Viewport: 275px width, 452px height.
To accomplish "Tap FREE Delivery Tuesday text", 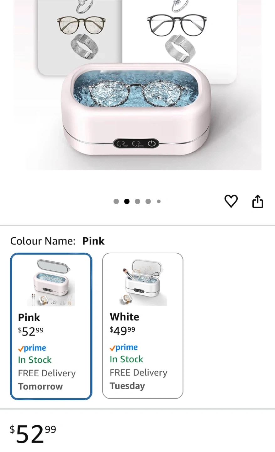I will pyautogui.click(x=138, y=379).
